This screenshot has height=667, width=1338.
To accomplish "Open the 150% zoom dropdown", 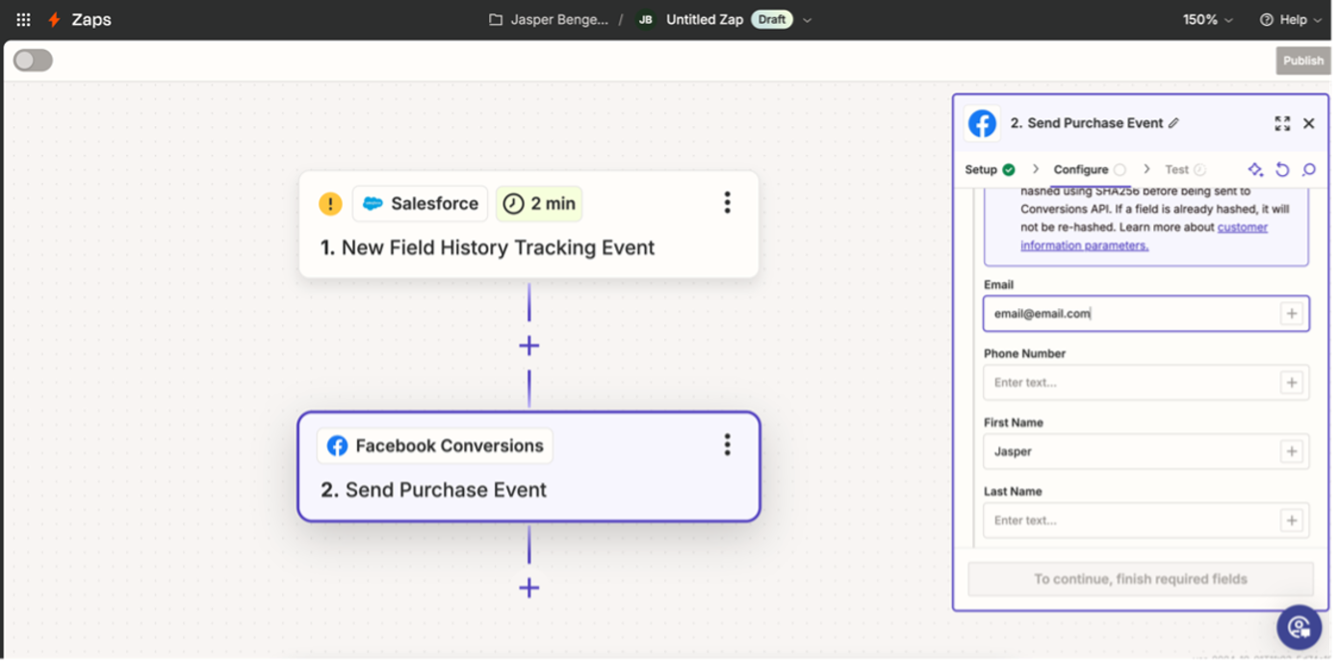I will [1208, 19].
